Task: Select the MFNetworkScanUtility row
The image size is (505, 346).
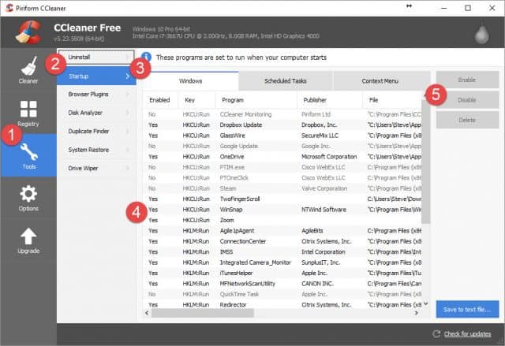Action: click(282, 284)
